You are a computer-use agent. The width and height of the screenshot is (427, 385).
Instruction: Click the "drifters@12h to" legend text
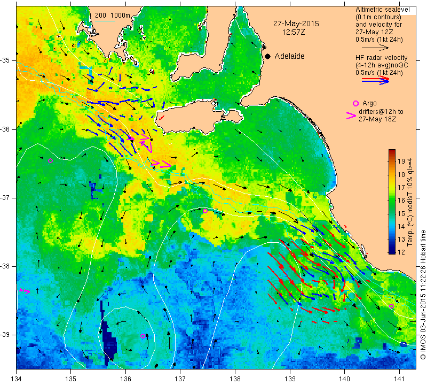click(x=381, y=112)
